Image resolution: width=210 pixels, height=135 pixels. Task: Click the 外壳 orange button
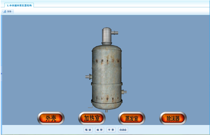(51, 118)
